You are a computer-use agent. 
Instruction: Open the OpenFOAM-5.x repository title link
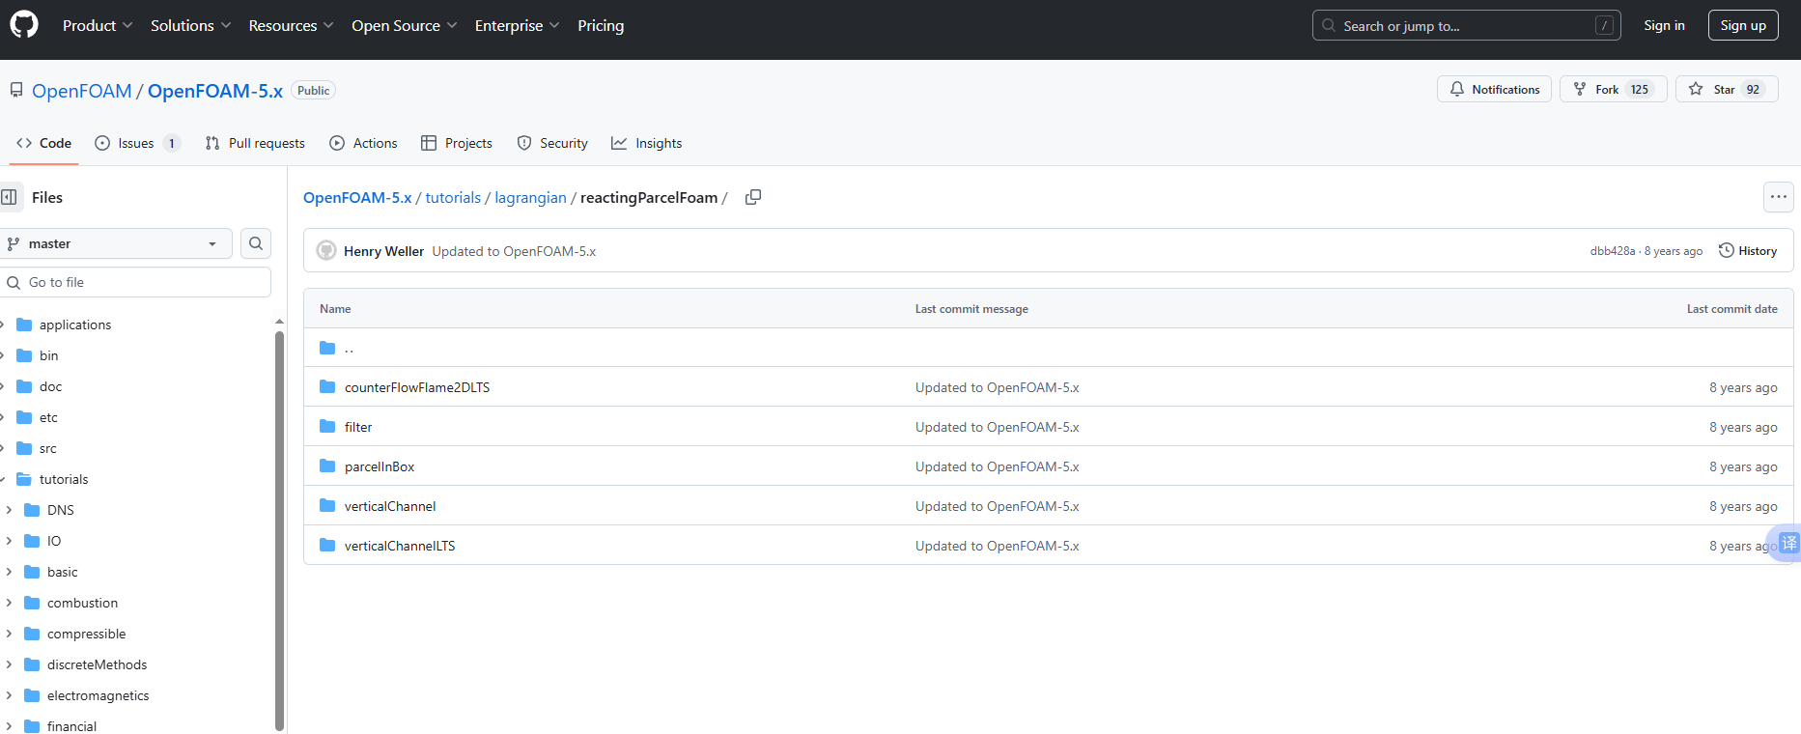215,91
